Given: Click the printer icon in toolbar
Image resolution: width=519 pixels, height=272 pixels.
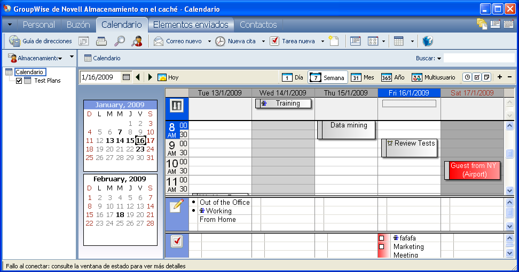Looking at the screenshot, I should [x=101, y=41].
